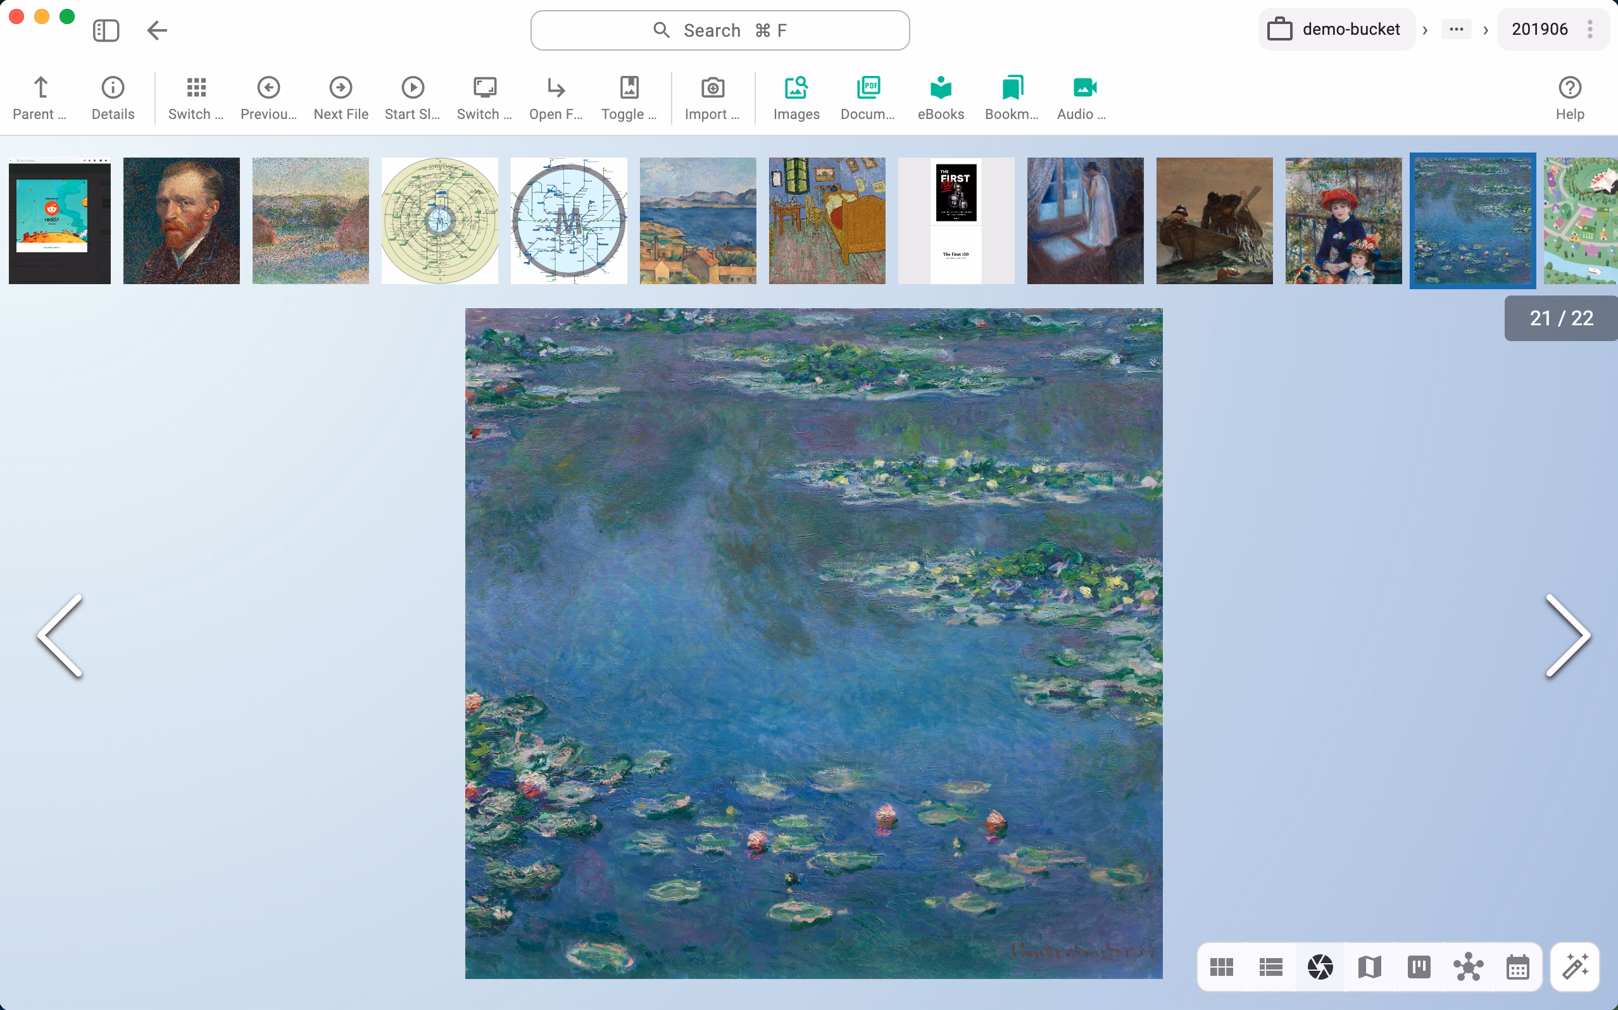
Task: Open the Import from camera tool
Action: coord(712,97)
